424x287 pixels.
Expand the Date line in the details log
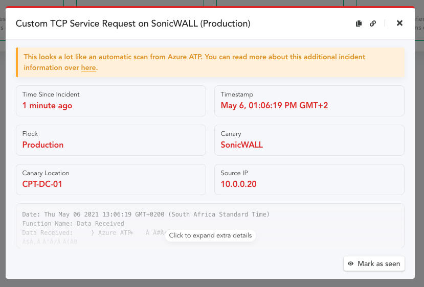coord(146,214)
